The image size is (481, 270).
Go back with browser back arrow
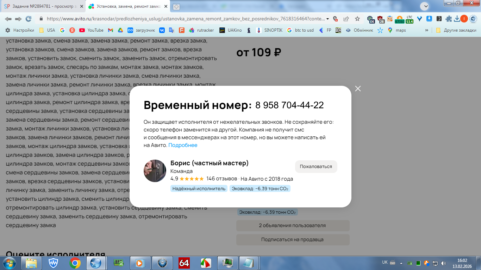[8, 19]
